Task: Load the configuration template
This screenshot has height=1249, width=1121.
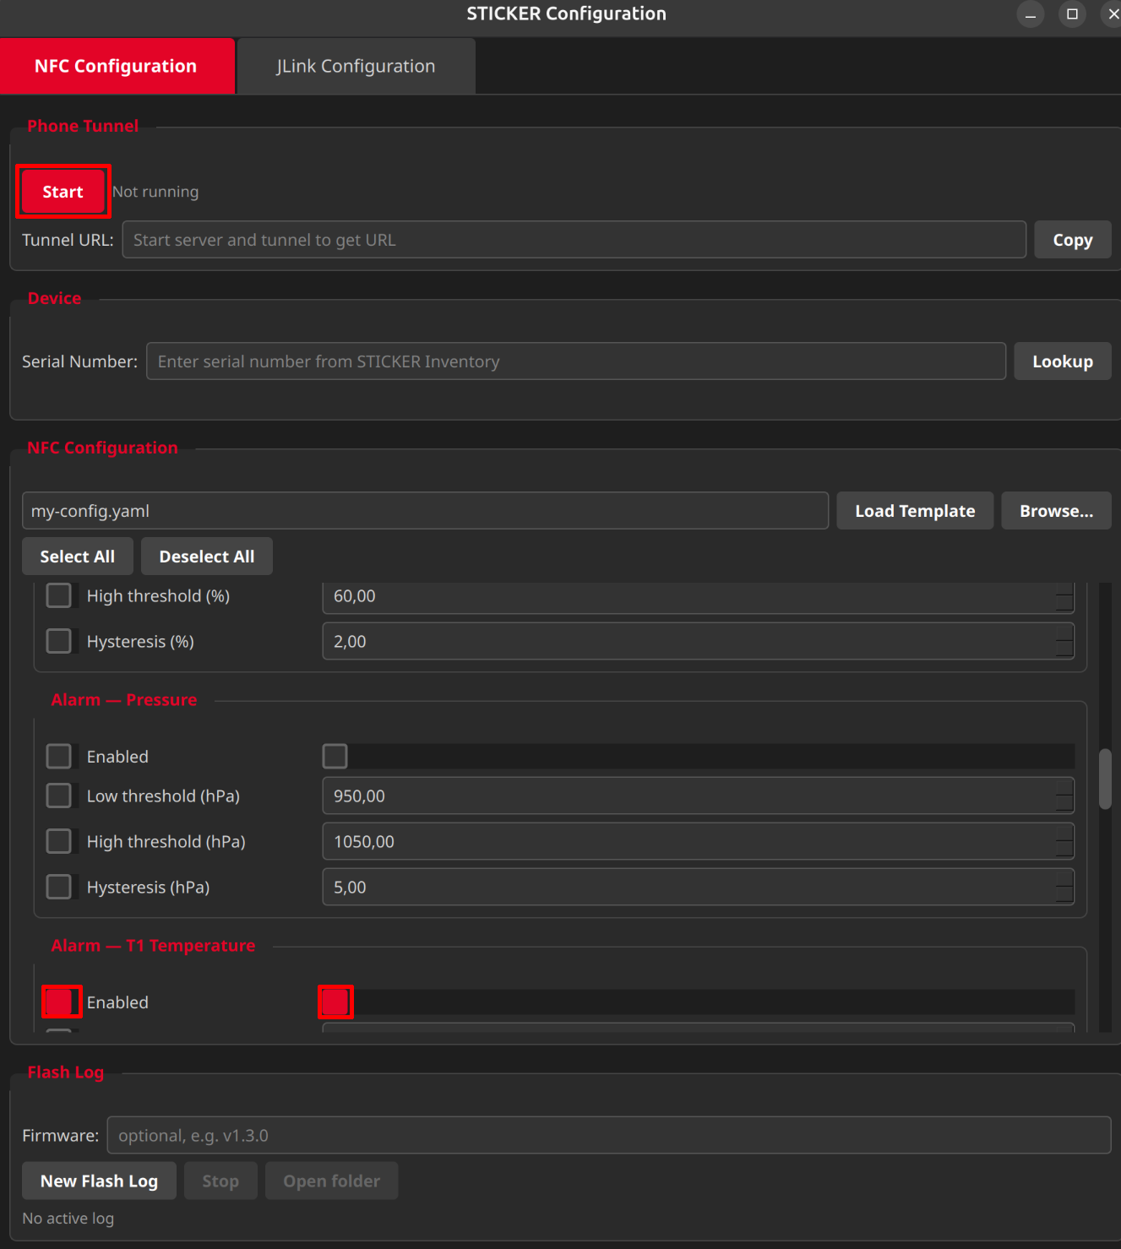Action: [x=915, y=511]
